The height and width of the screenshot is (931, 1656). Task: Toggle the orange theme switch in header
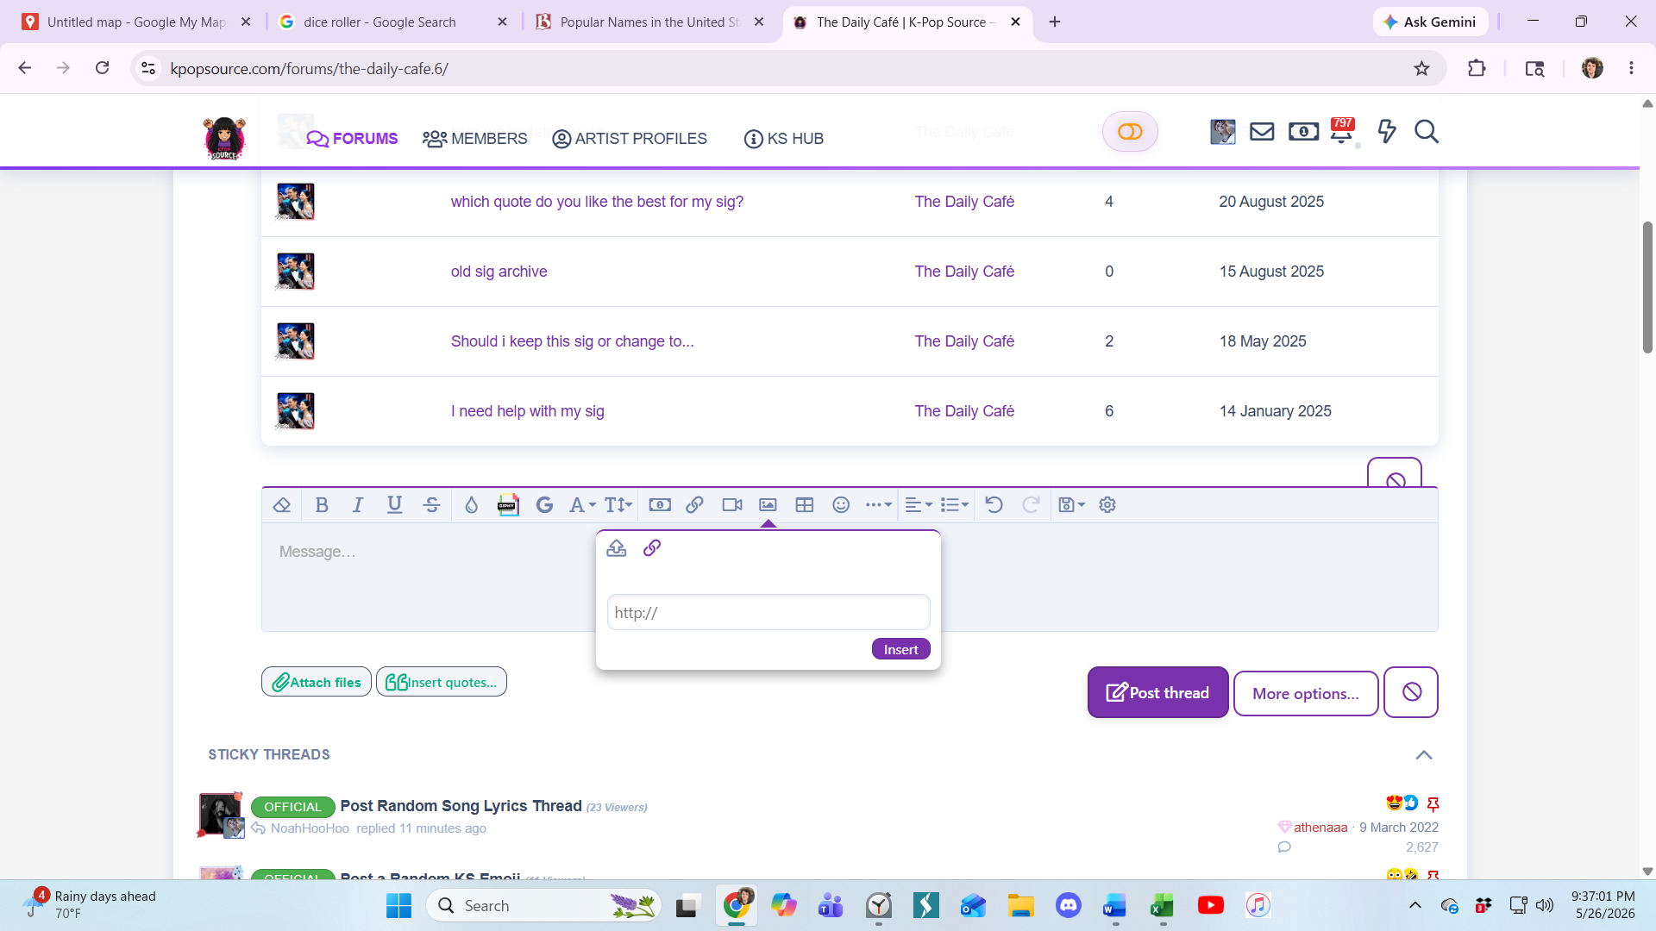[x=1130, y=132]
